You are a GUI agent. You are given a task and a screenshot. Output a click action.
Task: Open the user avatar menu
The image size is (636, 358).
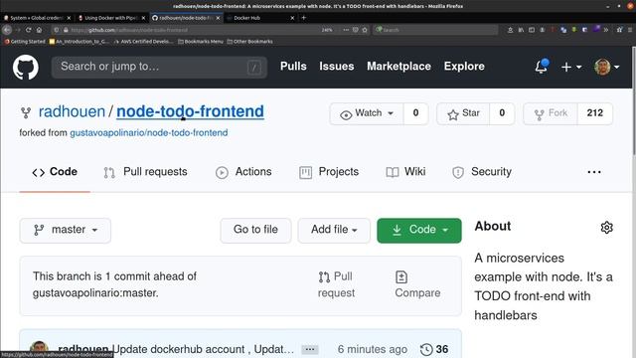click(x=606, y=67)
